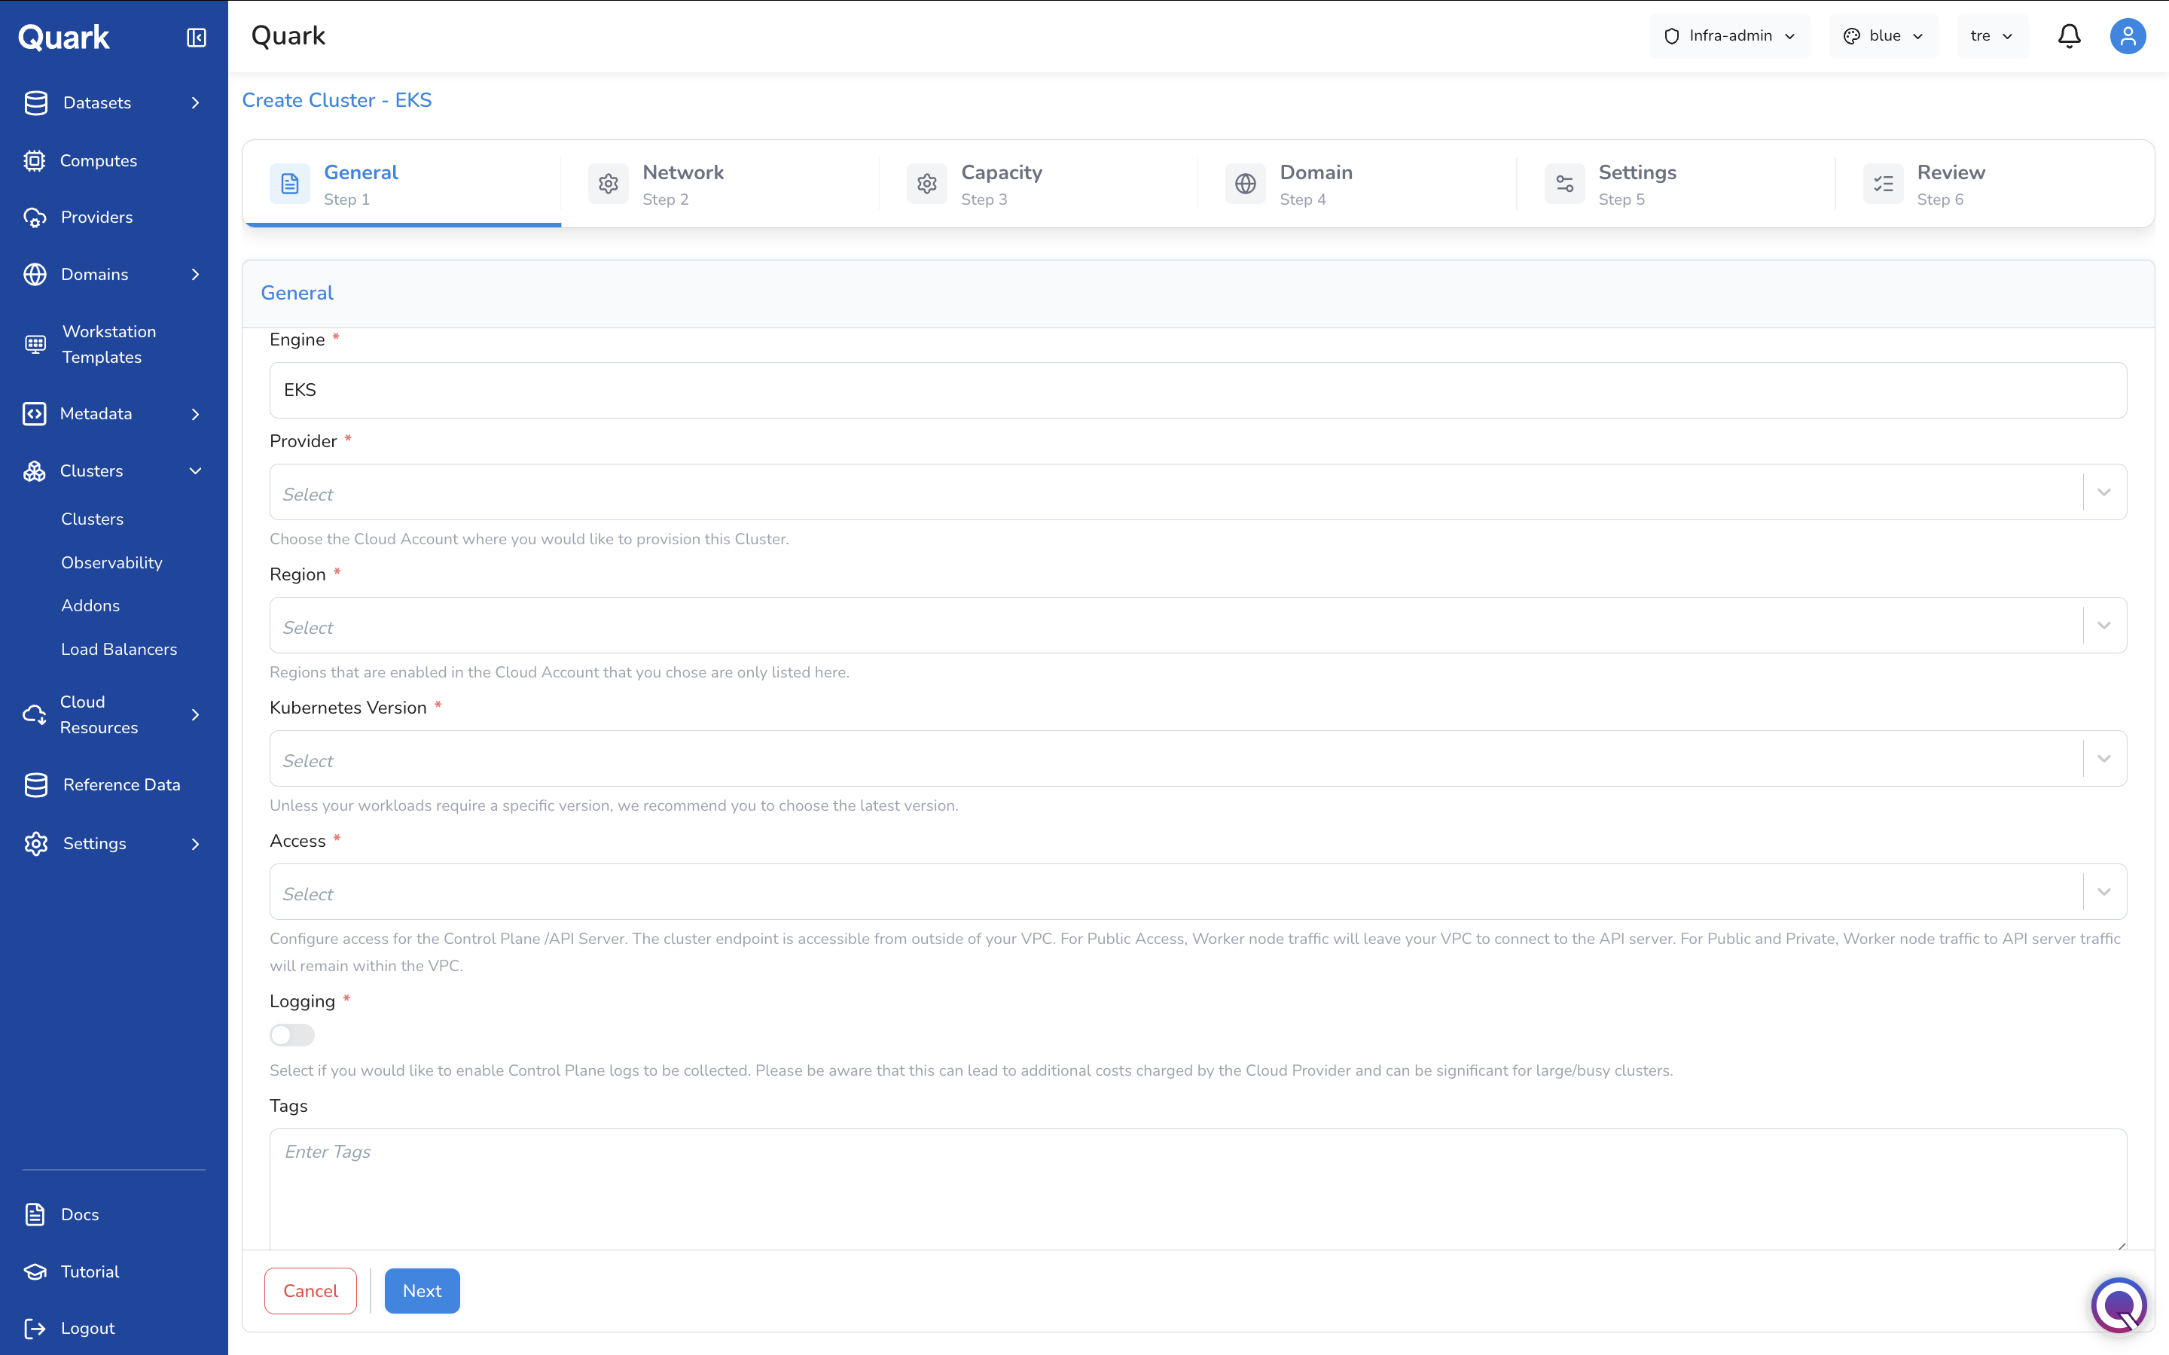Select the General Step 1 tab
This screenshot has height=1355, width=2169.
402,184
